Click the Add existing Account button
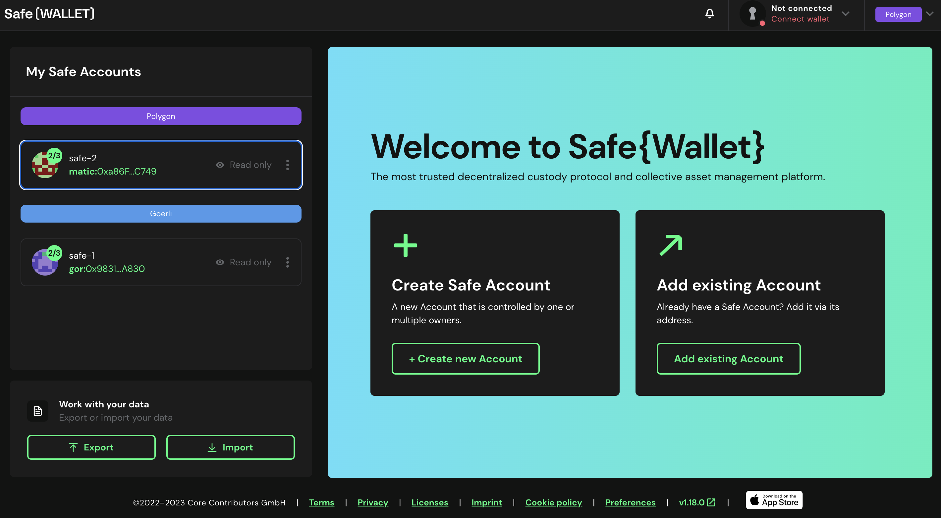The width and height of the screenshot is (941, 518). point(728,359)
